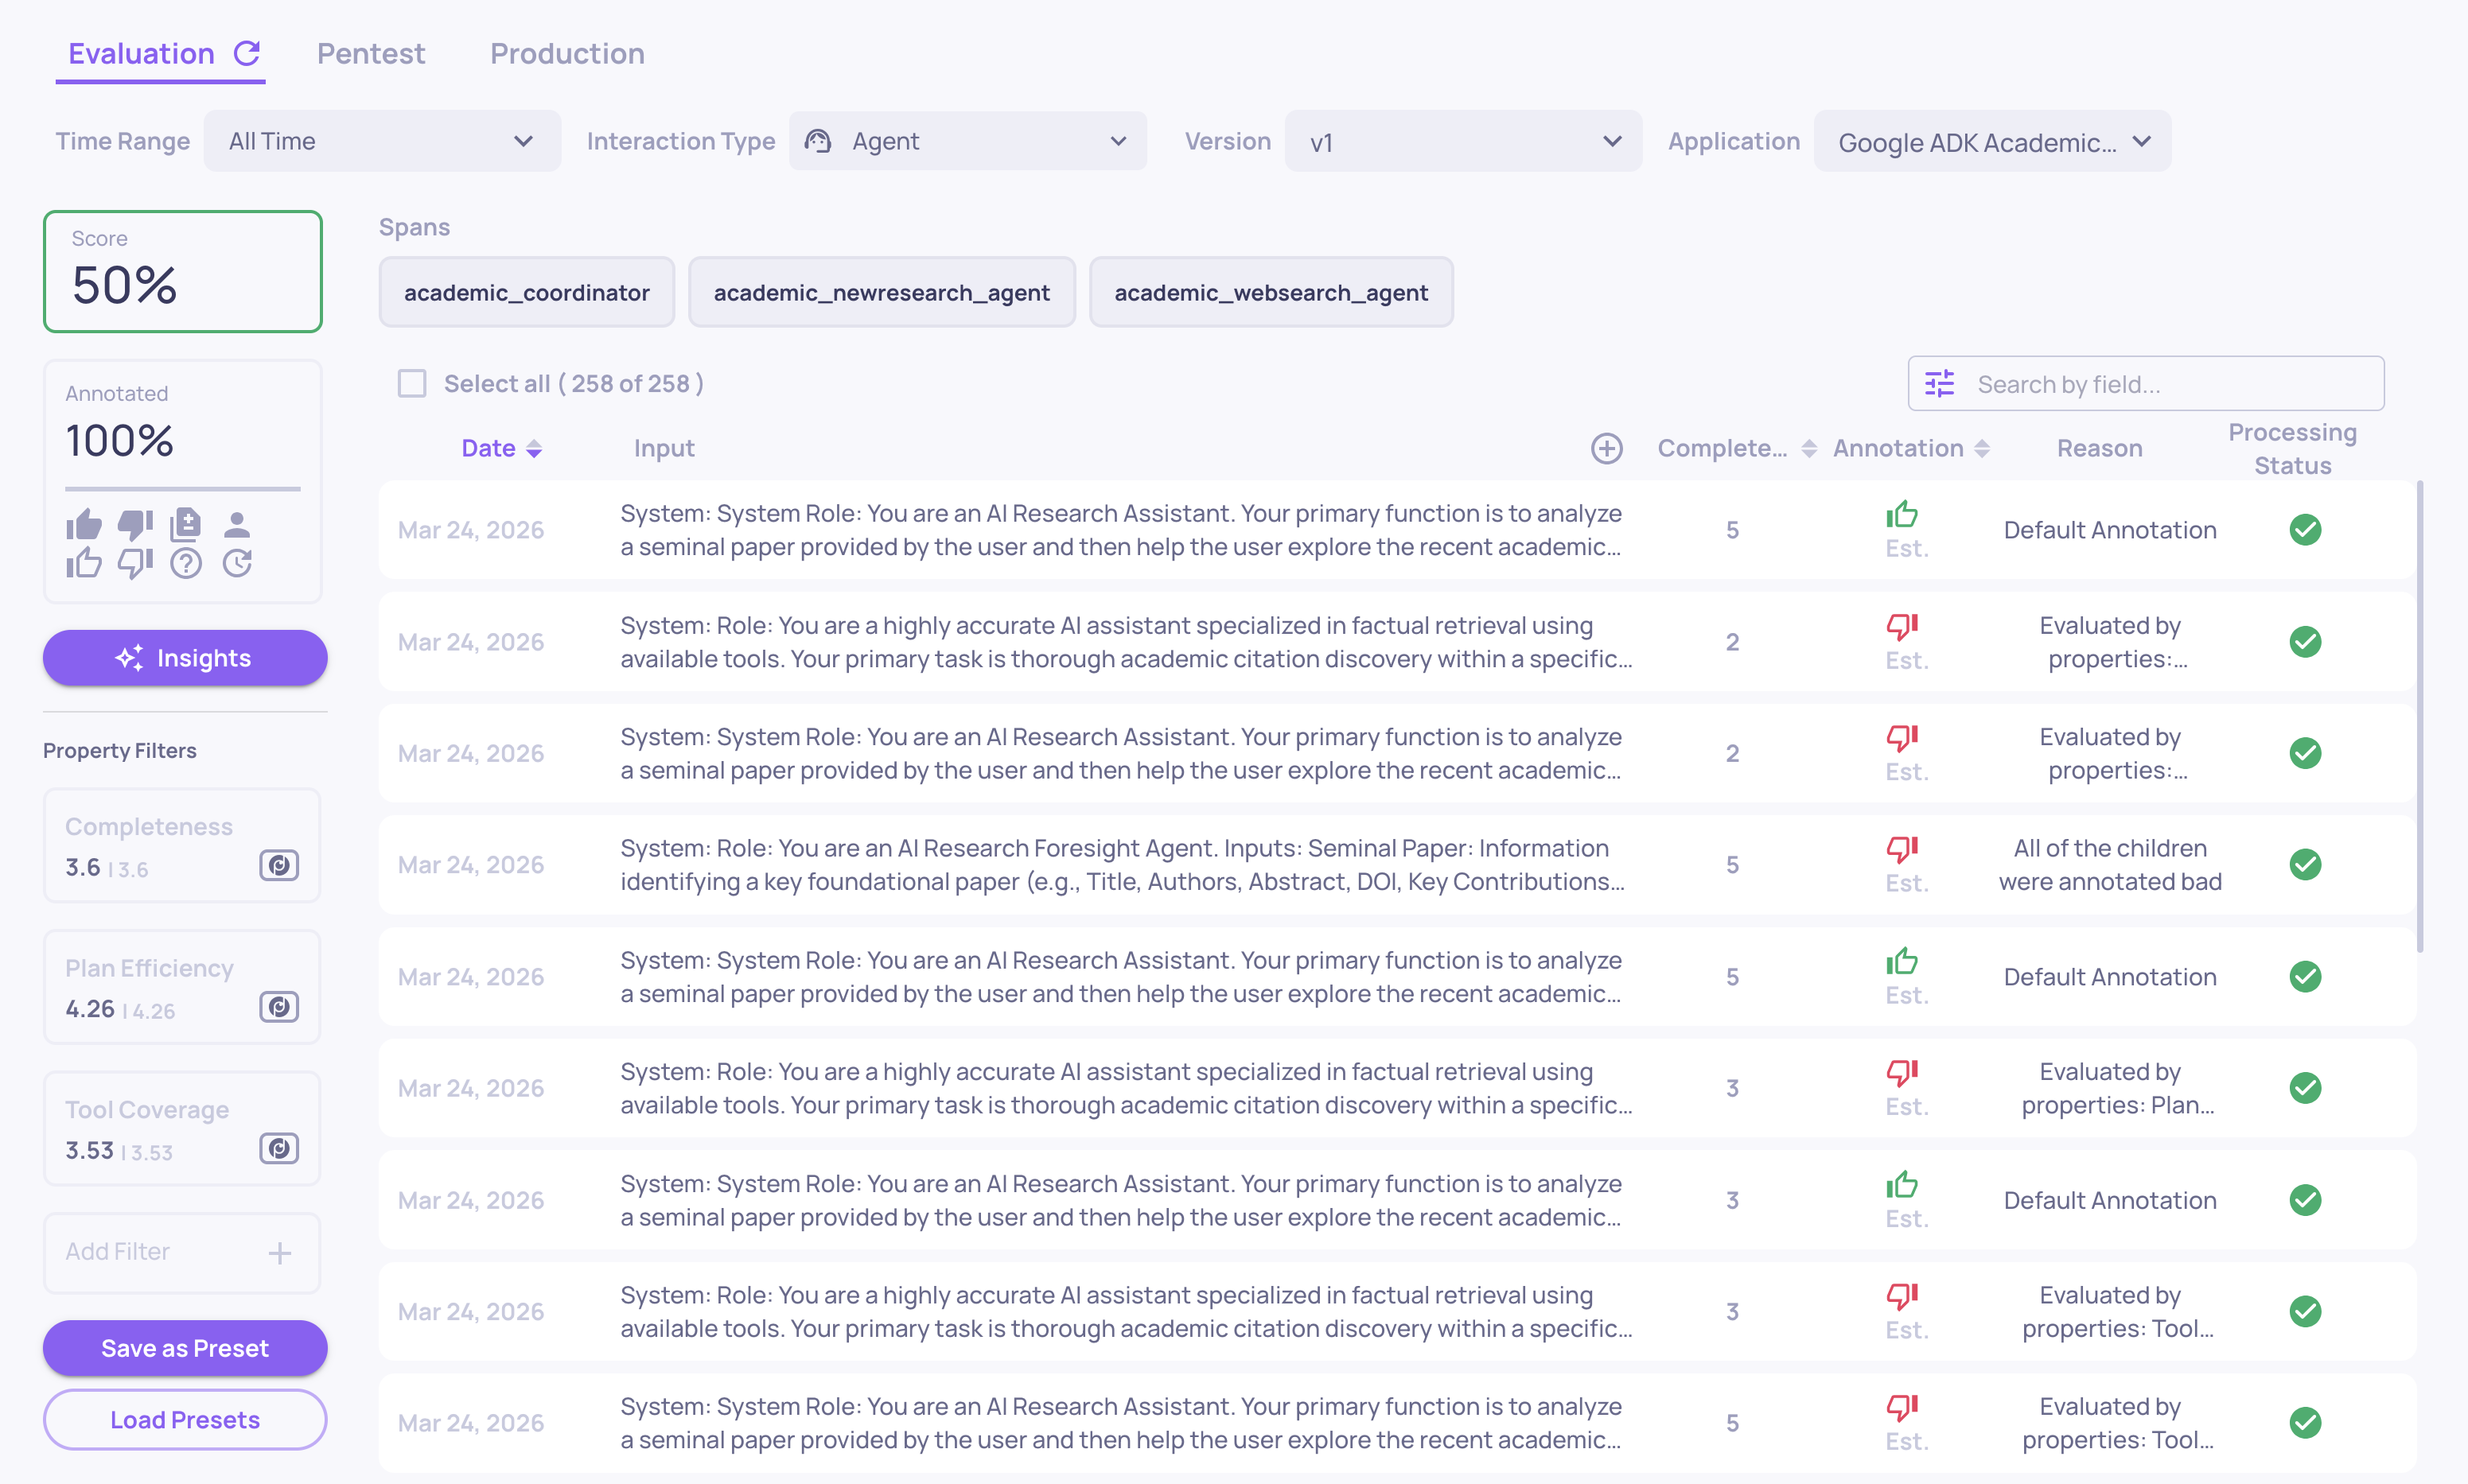Click the sliders filter icon in search box
The image size is (2468, 1484).
click(x=1940, y=384)
